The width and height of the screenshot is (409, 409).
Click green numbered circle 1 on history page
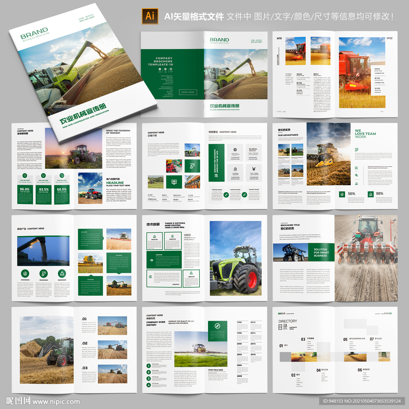coord(149,366)
